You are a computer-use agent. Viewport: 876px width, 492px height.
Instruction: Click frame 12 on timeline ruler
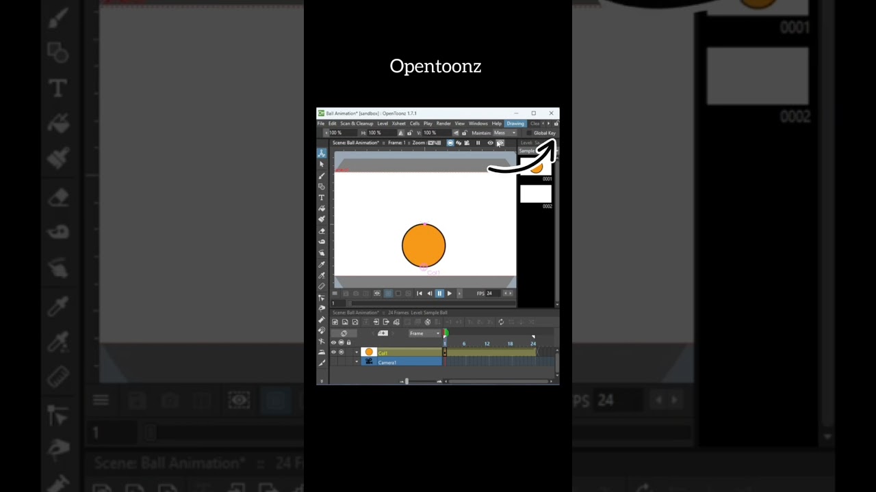pyautogui.click(x=487, y=344)
